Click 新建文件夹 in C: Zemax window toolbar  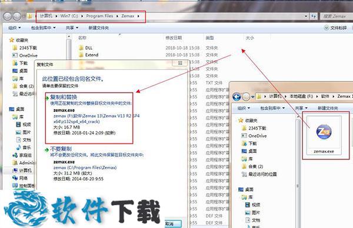point(99,28)
